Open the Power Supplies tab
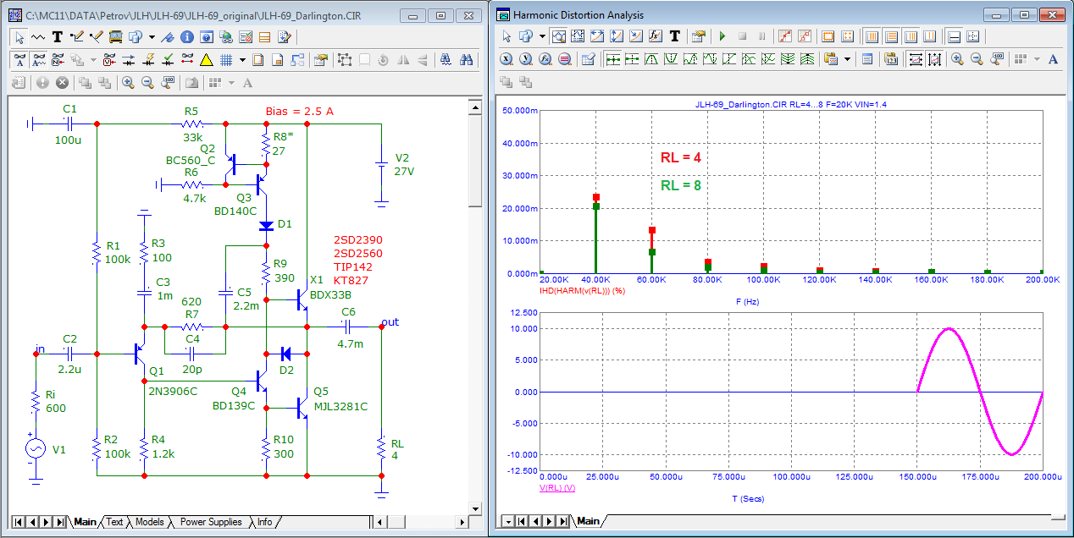 point(210,522)
